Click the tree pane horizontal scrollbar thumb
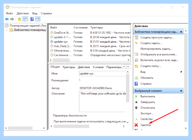The height and width of the screenshot is (140, 192). click(20, 128)
